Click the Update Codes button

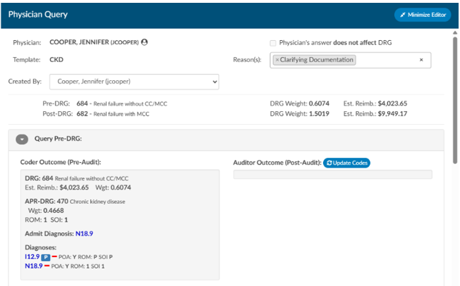point(346,163)
